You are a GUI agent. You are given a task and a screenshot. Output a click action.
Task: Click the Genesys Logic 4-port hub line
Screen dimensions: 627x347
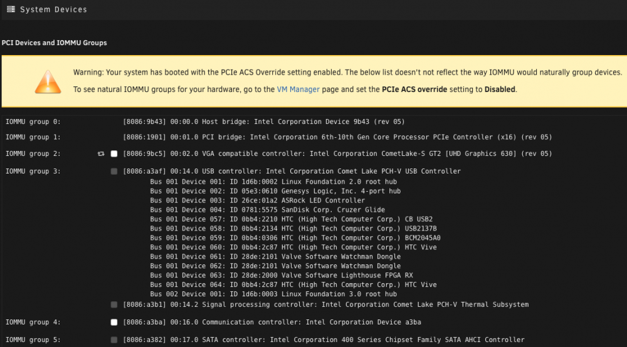275,191
